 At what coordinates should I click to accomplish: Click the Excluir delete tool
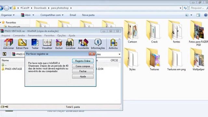[x=59, y=44]
